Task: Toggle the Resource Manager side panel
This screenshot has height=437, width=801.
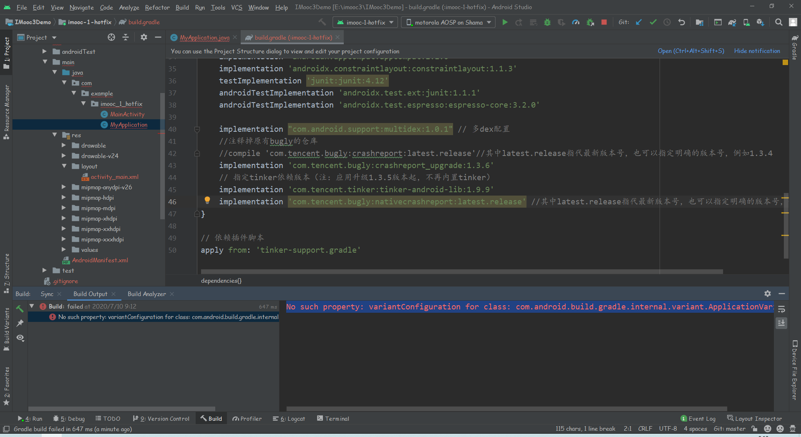Action: tap(7, 112)
